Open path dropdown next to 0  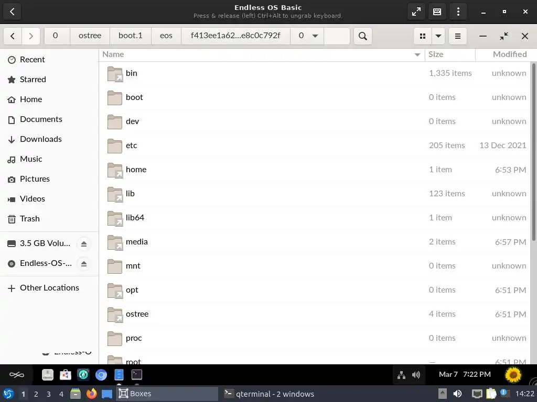(315, 36)
